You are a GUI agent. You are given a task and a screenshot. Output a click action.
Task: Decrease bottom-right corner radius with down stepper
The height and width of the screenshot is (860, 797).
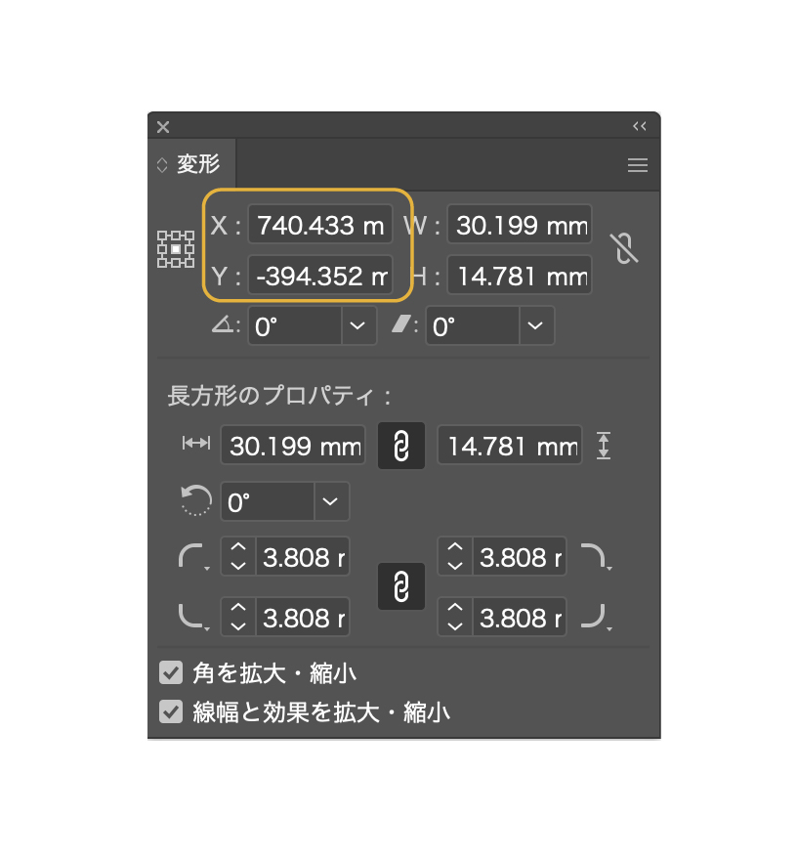[455, 625]
